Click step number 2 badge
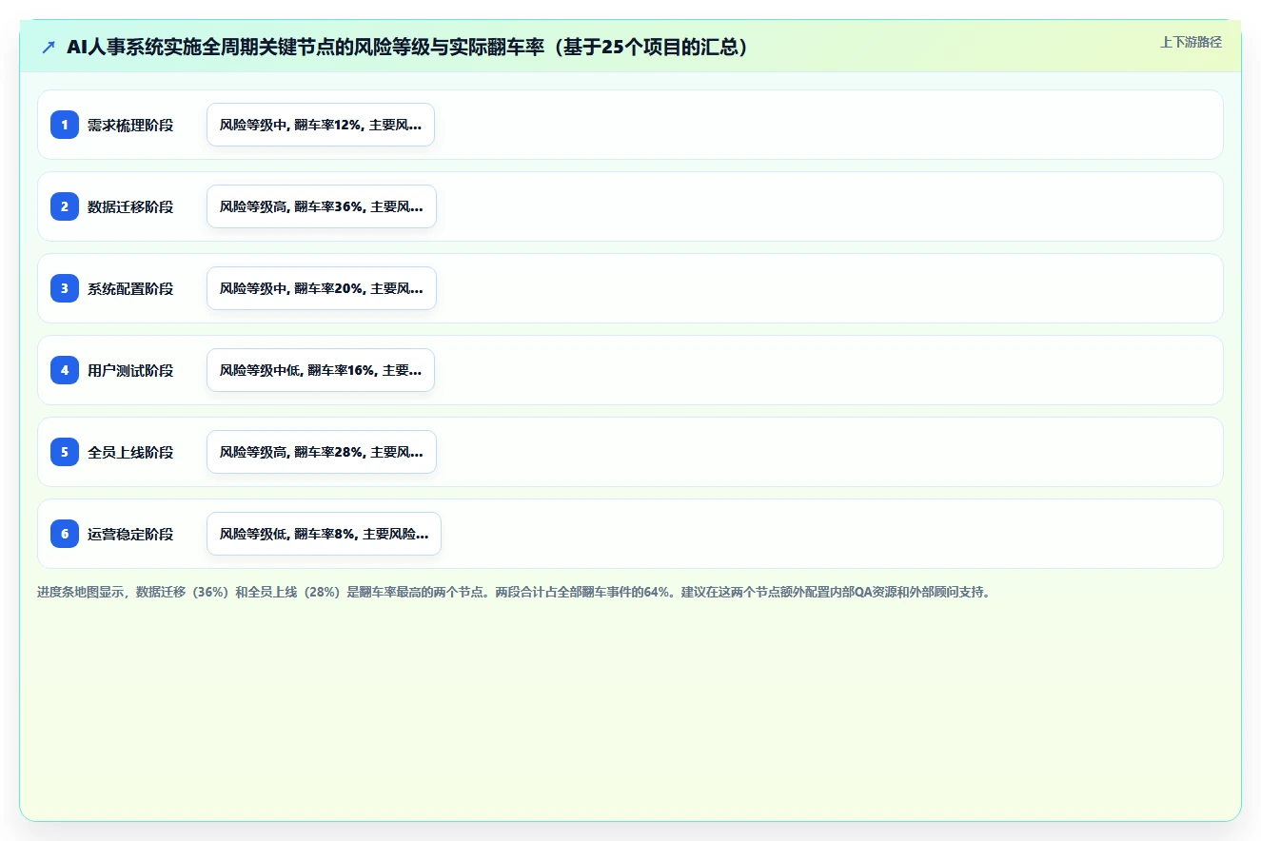 click(65, 206)
